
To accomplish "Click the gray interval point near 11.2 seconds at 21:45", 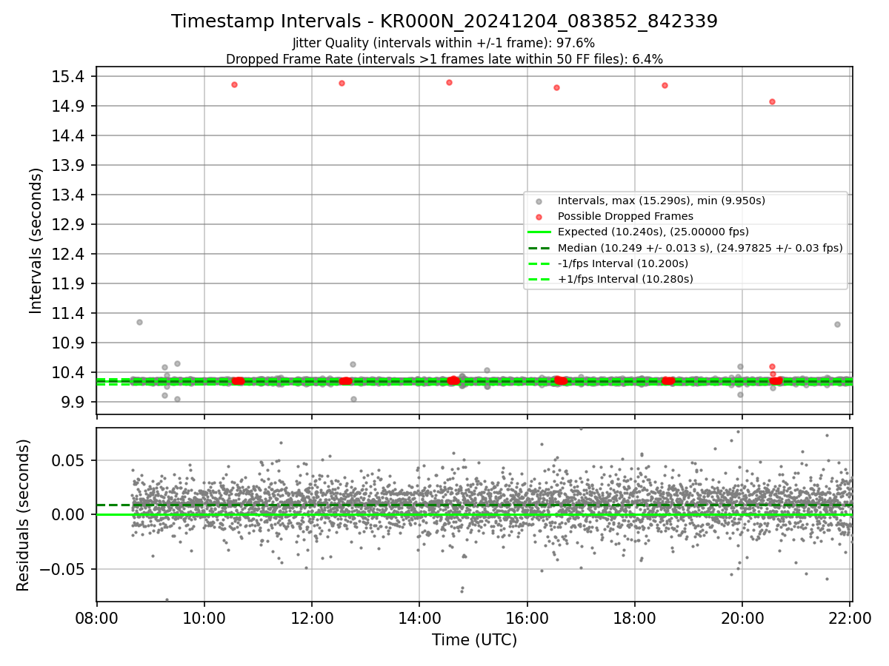I will click(x=837, y=324).
